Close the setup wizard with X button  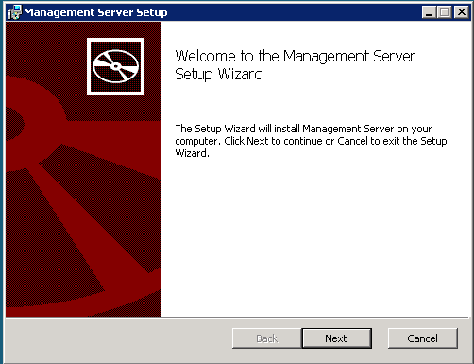point(462,12)
